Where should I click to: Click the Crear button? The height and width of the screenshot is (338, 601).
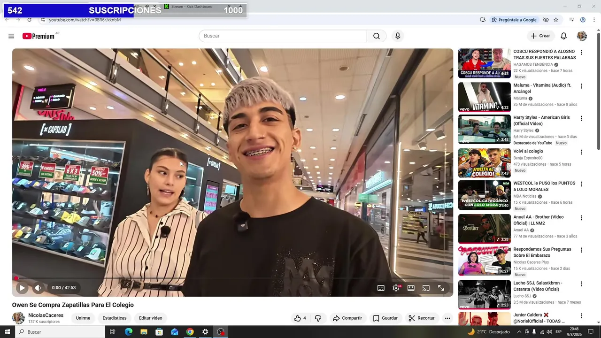point(540,36)
